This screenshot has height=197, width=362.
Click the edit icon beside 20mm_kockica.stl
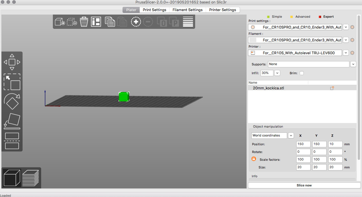(332, 88)
